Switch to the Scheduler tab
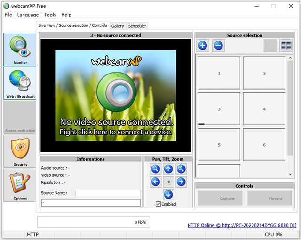The height and width of the screenshot is (240, 301). [x=137, y=26]
